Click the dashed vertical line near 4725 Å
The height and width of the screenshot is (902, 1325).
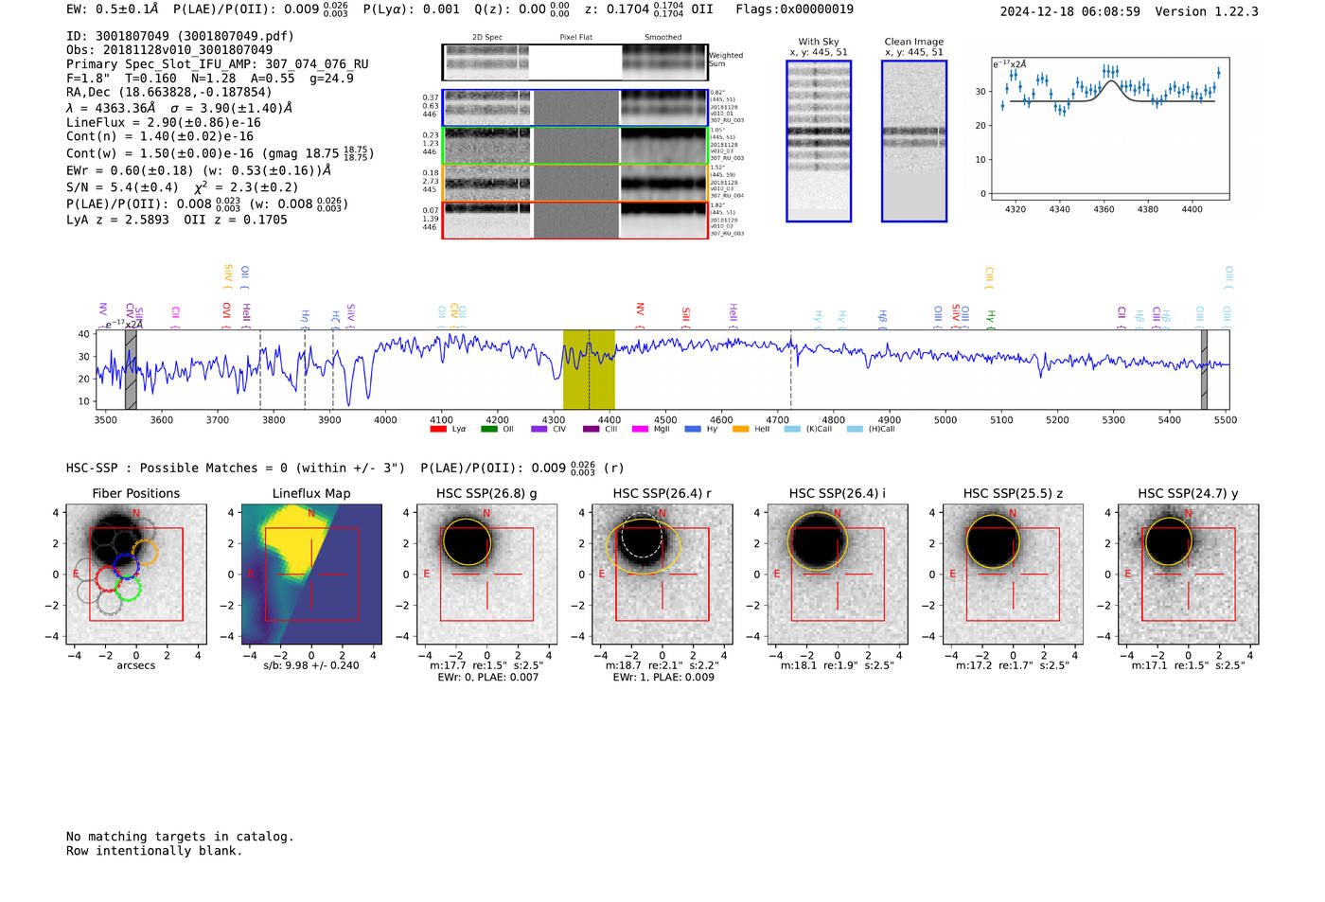pos(791,370)
